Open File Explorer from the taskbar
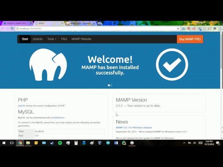The image size is (223, 167). pyautogui.click(x=28, y=143)
